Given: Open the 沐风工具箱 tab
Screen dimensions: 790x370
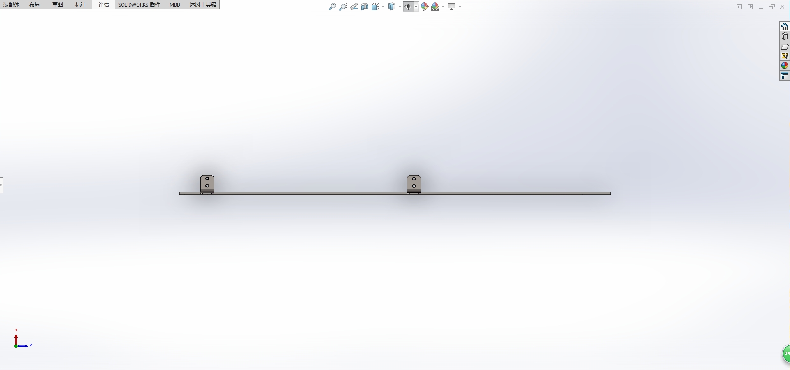Looking at the screenshot, I should point(203,5).
